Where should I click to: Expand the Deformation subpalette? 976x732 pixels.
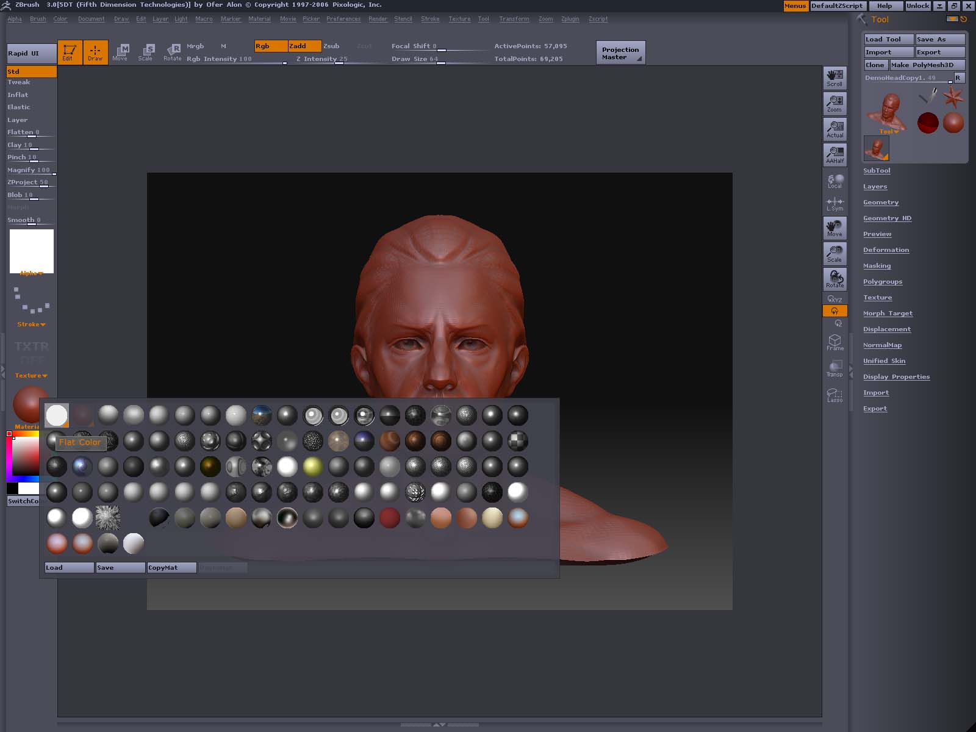(886, 250)
